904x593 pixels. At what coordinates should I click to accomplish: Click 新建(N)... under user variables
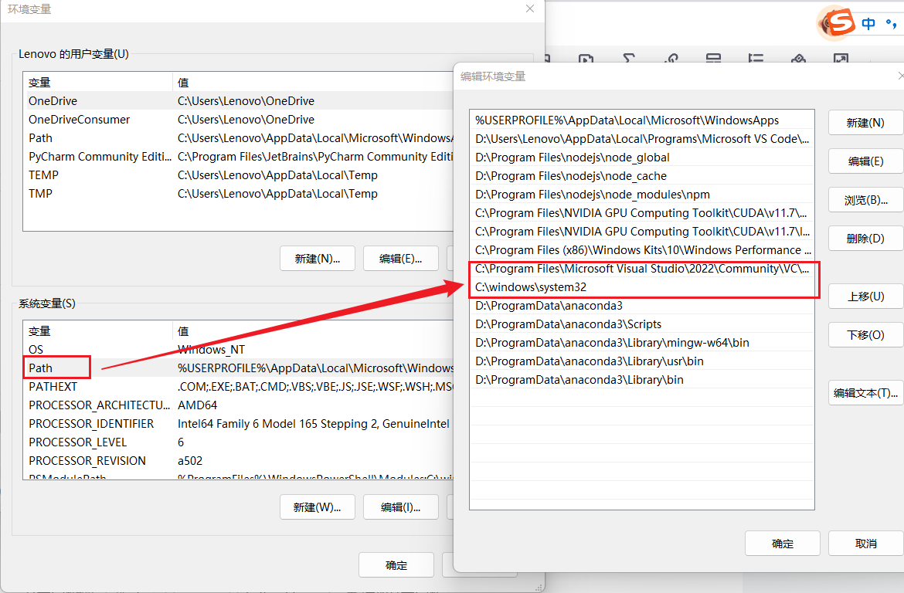tap(317, 259)
